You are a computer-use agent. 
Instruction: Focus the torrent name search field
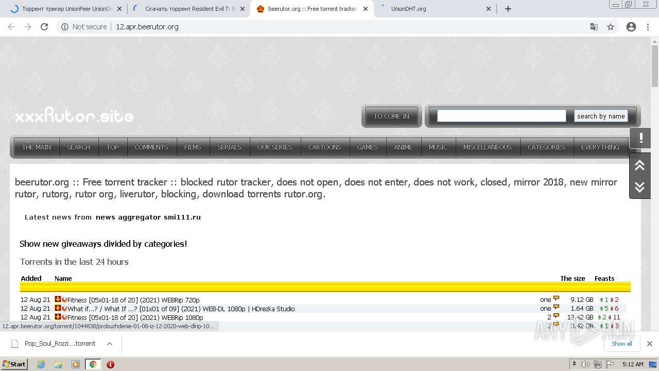click(x=501, y=116)
